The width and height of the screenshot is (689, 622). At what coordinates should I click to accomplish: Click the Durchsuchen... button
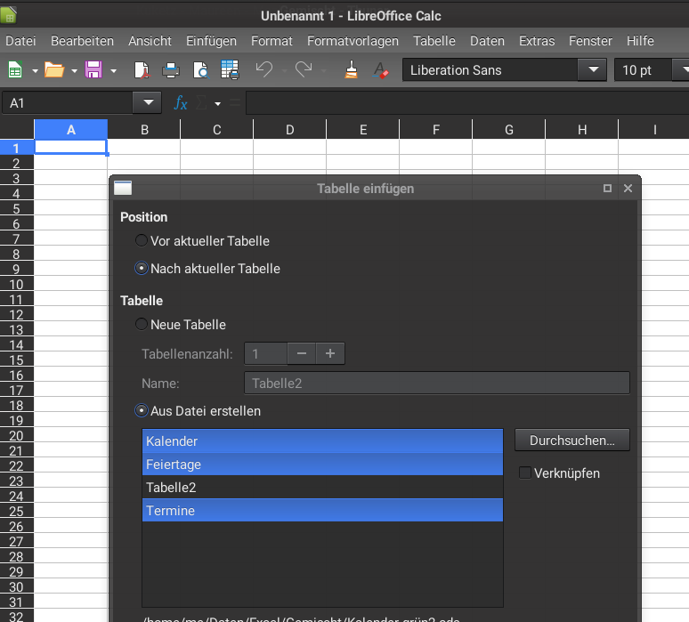click(x=571, y=440)
